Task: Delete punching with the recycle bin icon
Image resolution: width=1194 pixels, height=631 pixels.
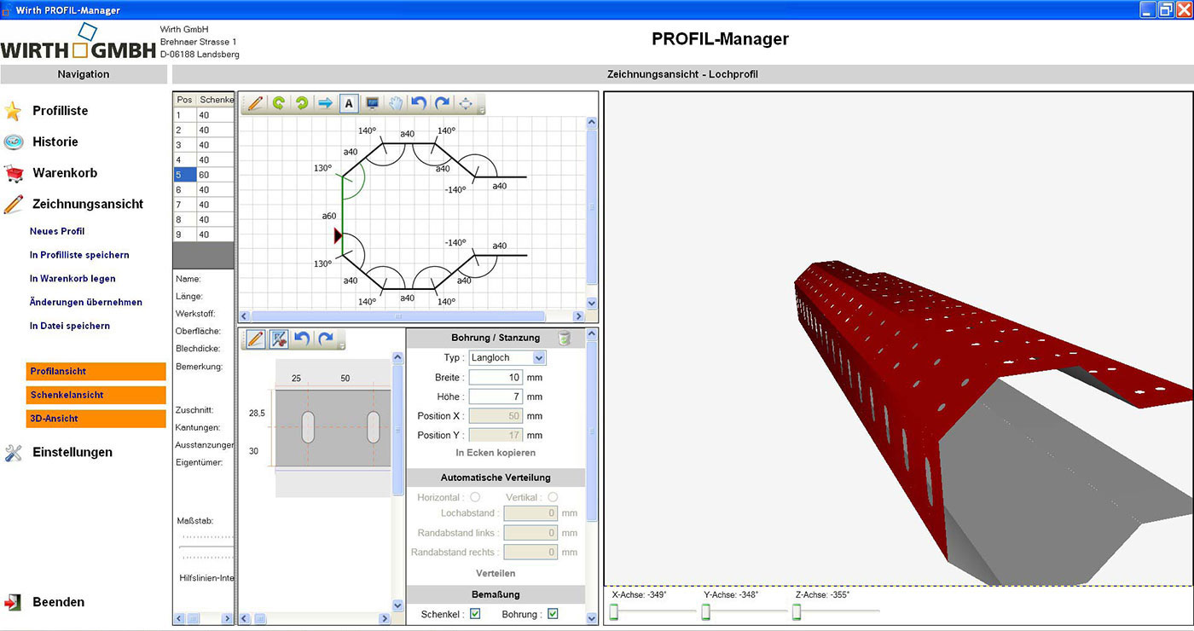Action: click(564, 339)
